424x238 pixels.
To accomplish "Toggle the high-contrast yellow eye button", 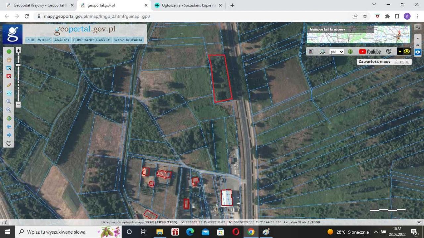I will 404,51.
